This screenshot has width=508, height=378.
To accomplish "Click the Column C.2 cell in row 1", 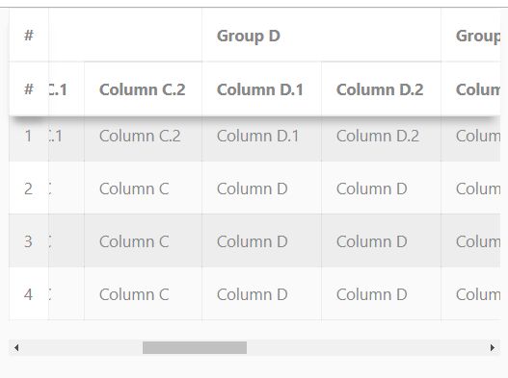I will [x=144, y=136].
